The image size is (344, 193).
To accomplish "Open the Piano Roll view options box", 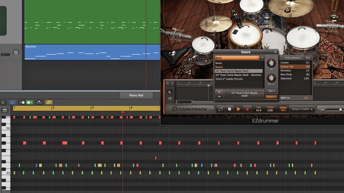I will pos(5,111).
